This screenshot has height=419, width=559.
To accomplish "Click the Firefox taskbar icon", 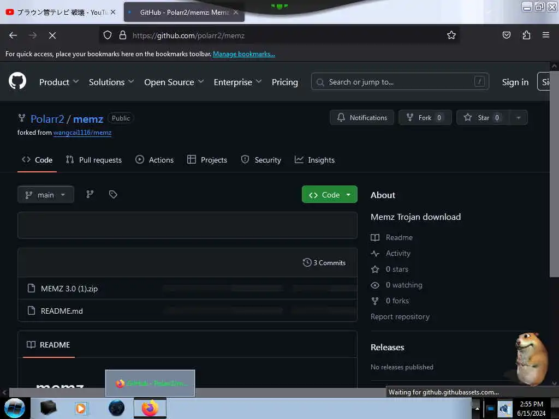I will [150, 408].
